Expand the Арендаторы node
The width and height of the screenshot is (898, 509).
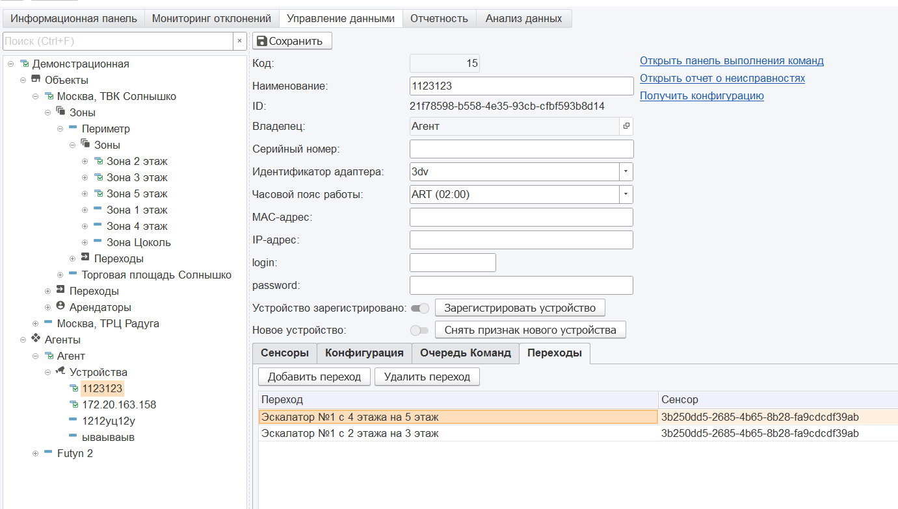(x=48, y=308)
